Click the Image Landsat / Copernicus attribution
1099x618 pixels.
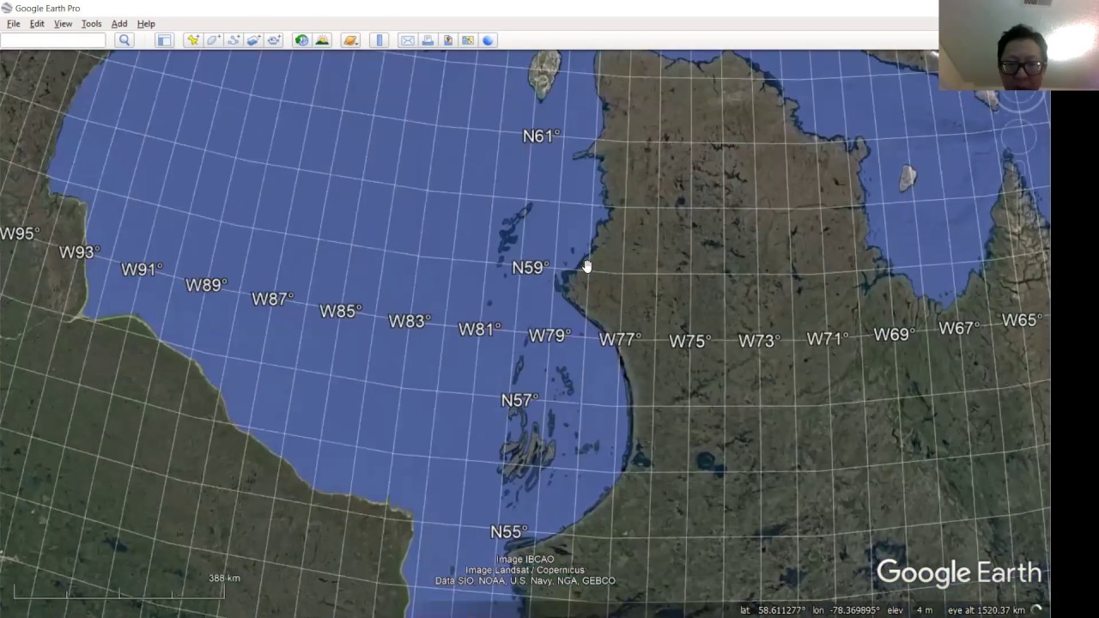[525, 570]
